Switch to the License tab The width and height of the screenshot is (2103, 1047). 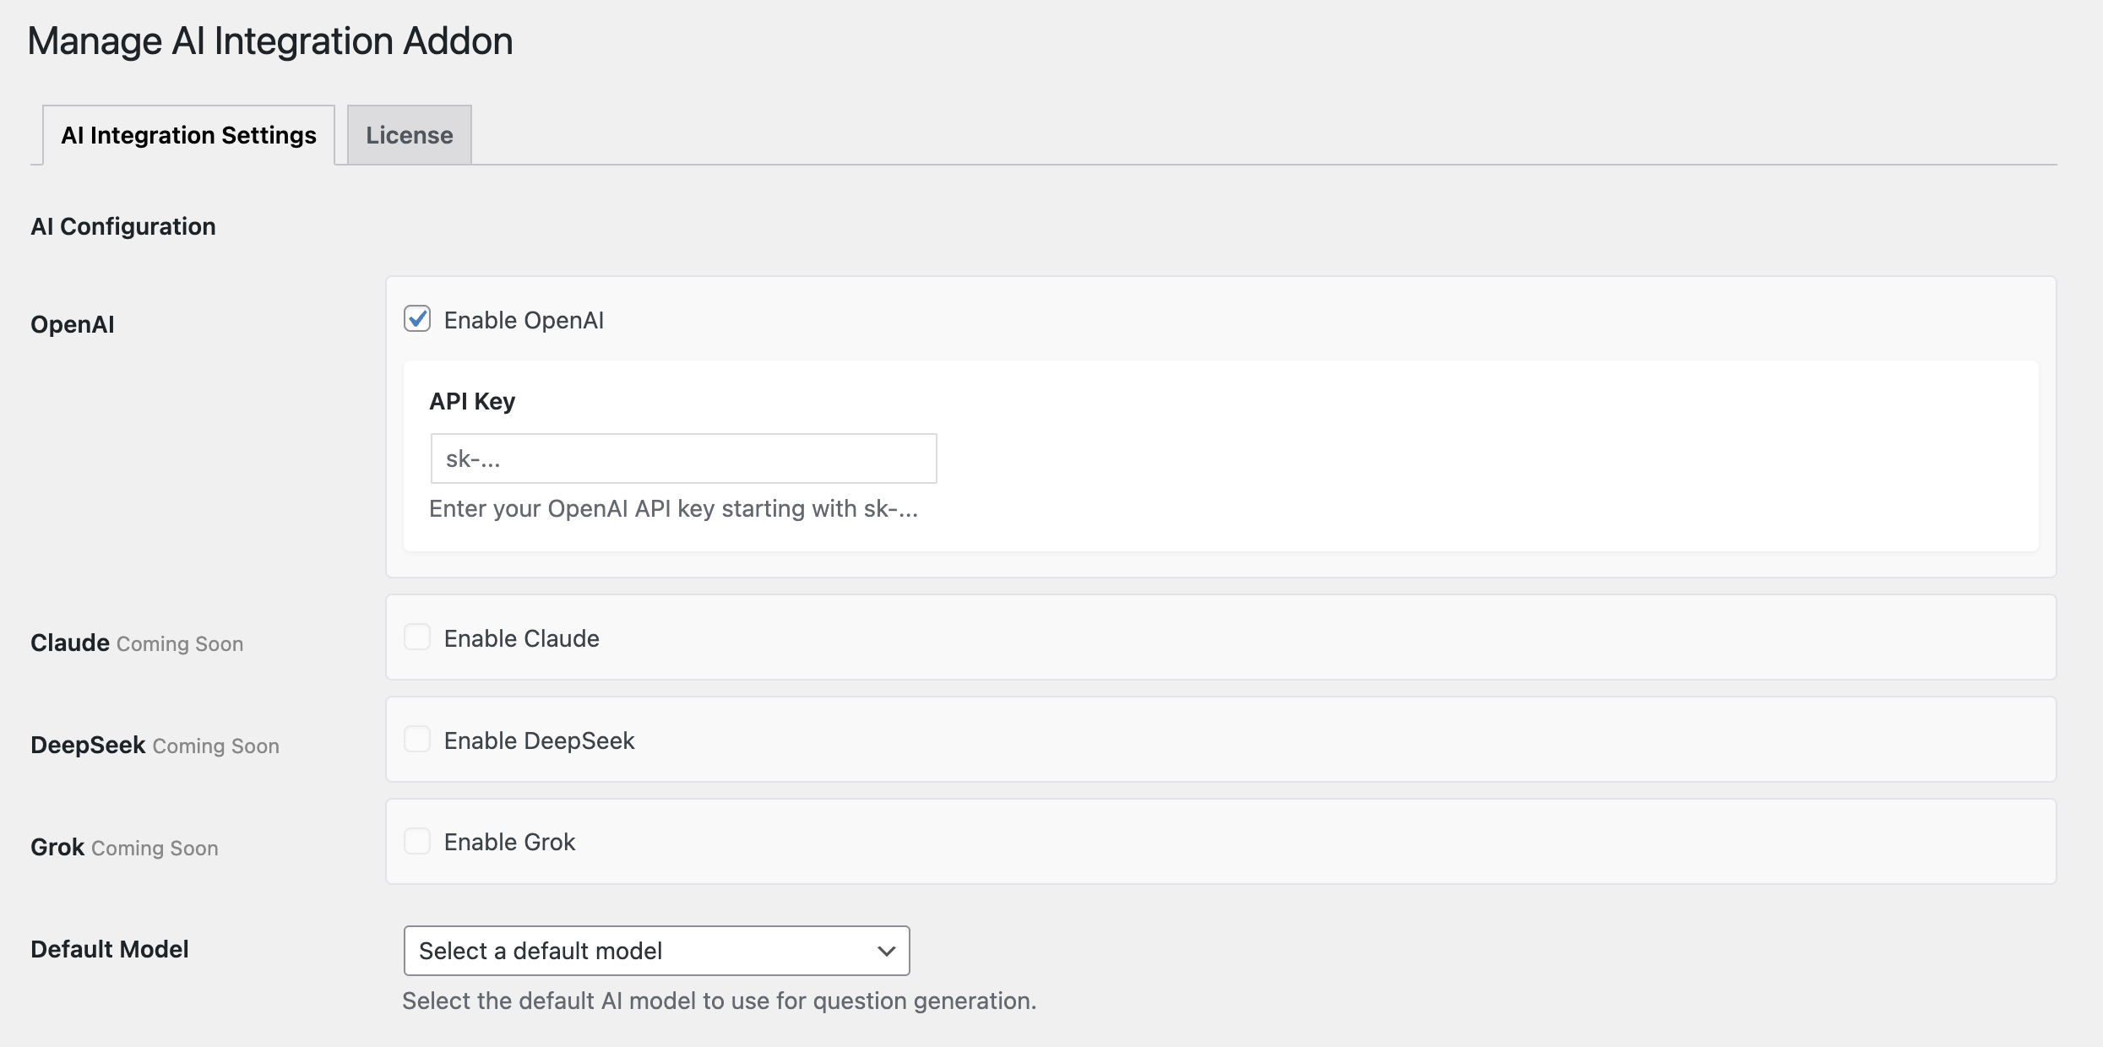[x=409, y=135]
